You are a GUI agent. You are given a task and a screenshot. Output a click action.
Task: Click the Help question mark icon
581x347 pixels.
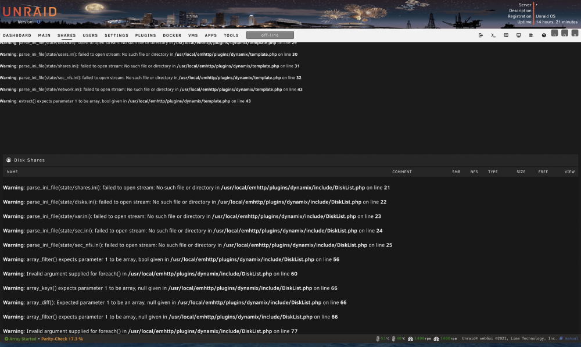tap(544, 35)
